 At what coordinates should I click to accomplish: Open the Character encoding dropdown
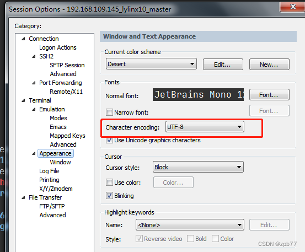pos(205,127)
